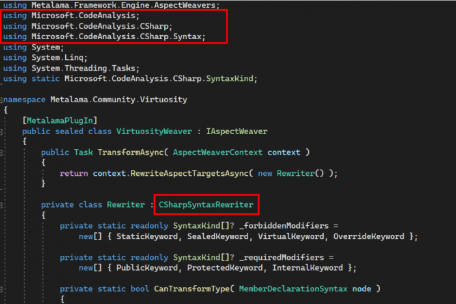Collapse the namespace Metalama.Community.Virtuosity outline block
Image resolution: width=456 pixels, height=304 pixels.
pyautogui.click(x=1, y=100)
